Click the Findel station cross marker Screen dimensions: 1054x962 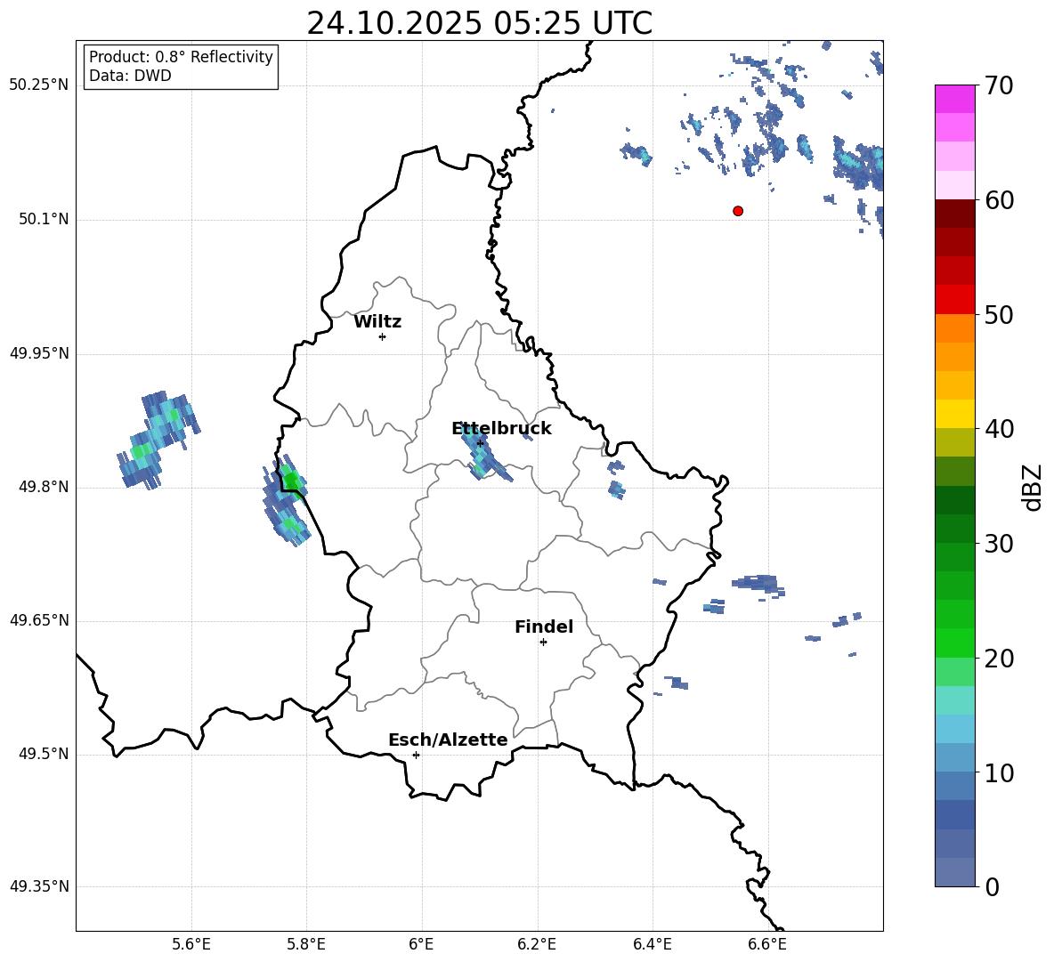pyautogui.click(x=543, y=643)
